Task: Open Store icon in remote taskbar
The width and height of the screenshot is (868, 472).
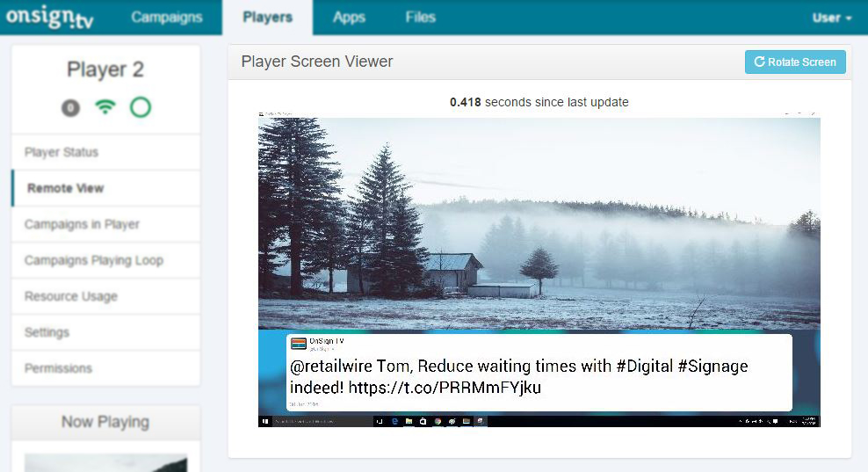Action: (x=423, y=422)
